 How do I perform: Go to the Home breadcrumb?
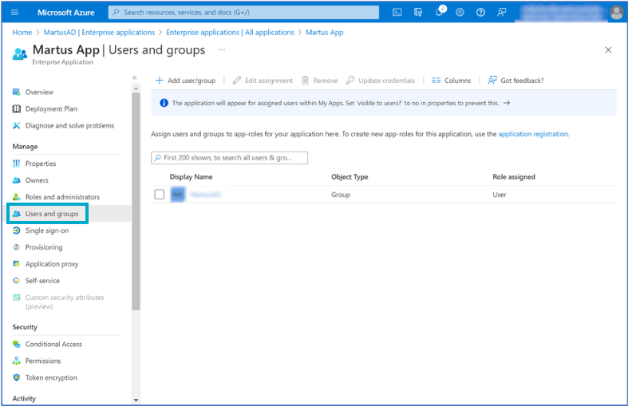point(22,33)
